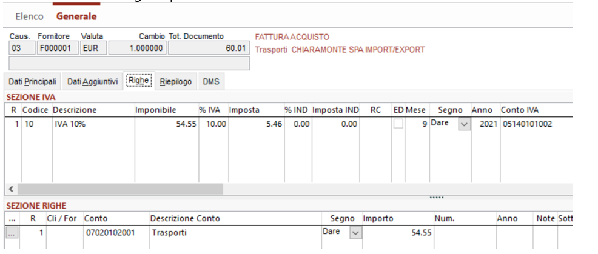Click the Fornitore field F000001
598x254 pixels.
pyautogui.click(x=58, y=48)
